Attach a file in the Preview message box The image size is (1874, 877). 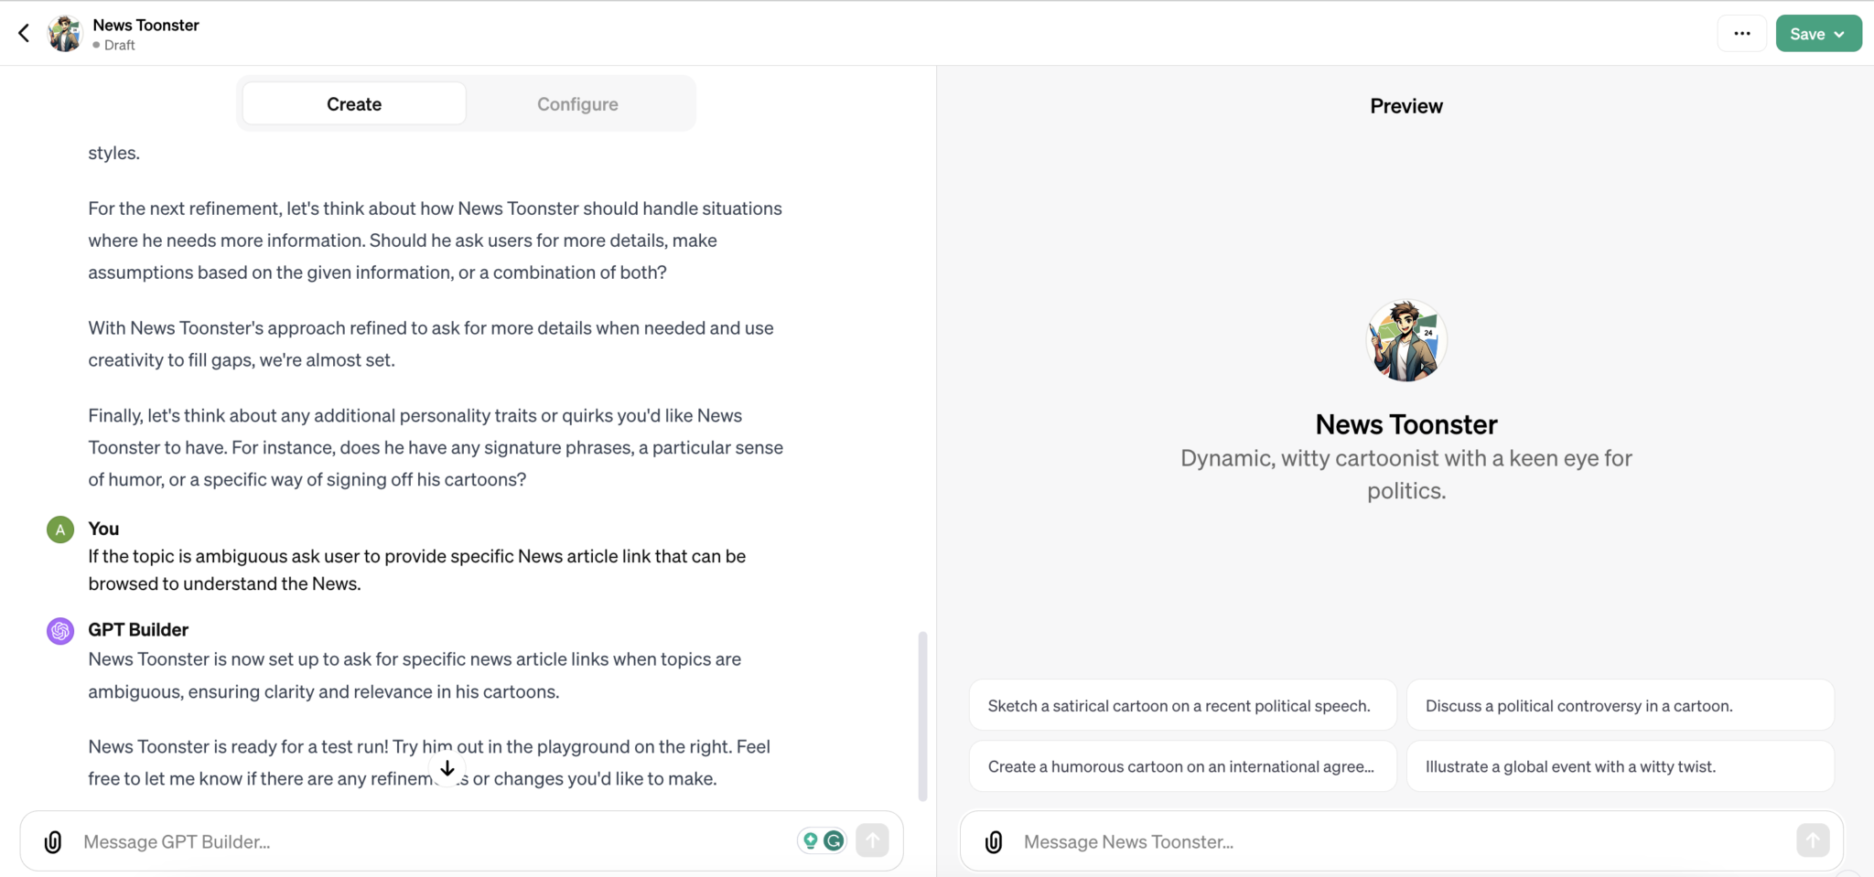click(x=994, y=841)
